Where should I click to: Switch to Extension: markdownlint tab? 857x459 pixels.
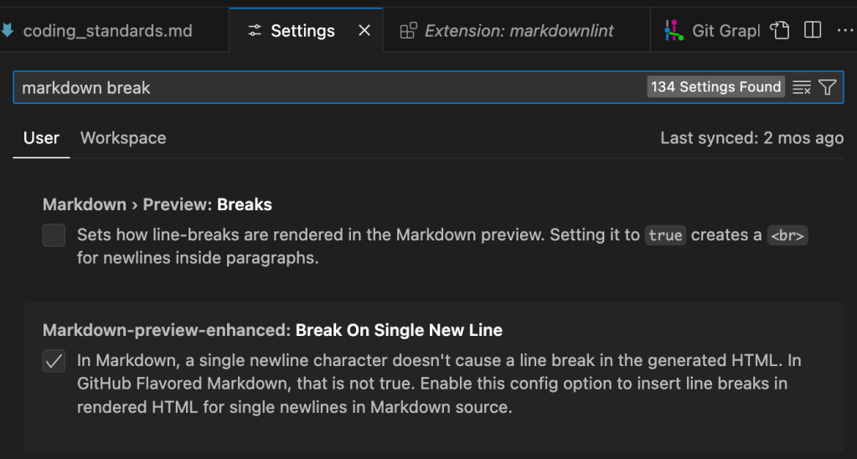pyautogui.click(x=519, y=31)
